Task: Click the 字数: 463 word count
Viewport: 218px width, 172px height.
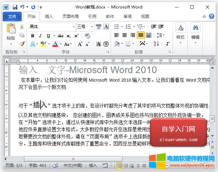Action: point(37,166)
